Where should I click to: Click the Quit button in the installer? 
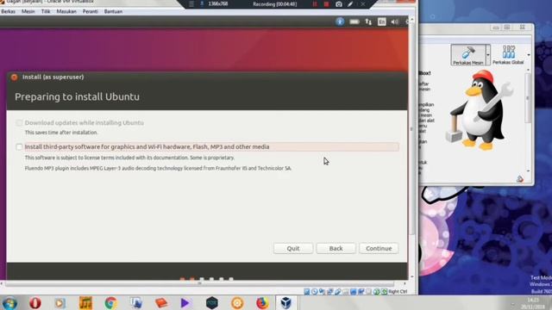tap(293, 248)
